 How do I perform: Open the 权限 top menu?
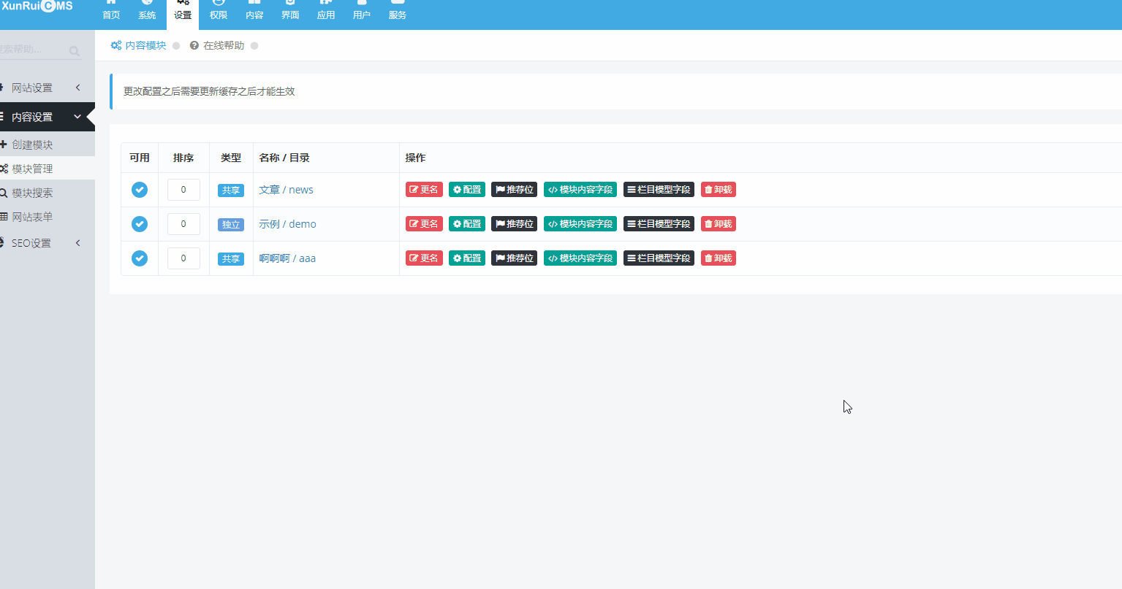click(219, 10)
